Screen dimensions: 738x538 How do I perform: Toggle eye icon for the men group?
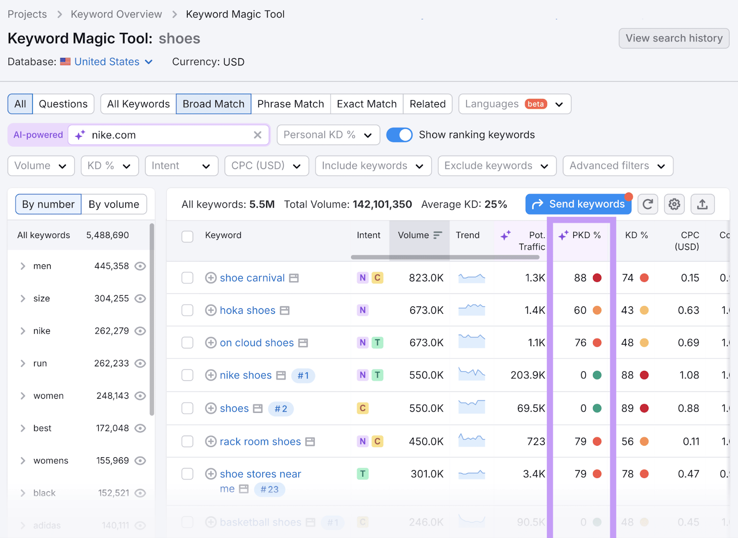point(140,266)
